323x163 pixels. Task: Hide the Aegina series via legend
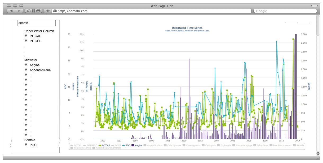pyautogui.click(x=137, y=145)
